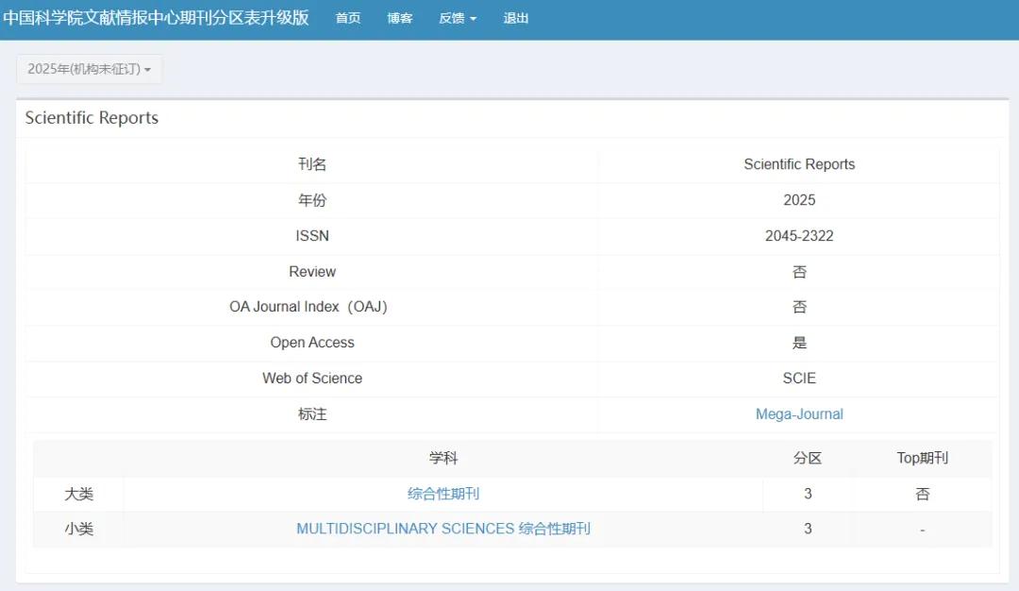Click the caret arrow beside 反馈
Screen dimensions: 1019x591
pyautogui.click(x=473, y=20)
